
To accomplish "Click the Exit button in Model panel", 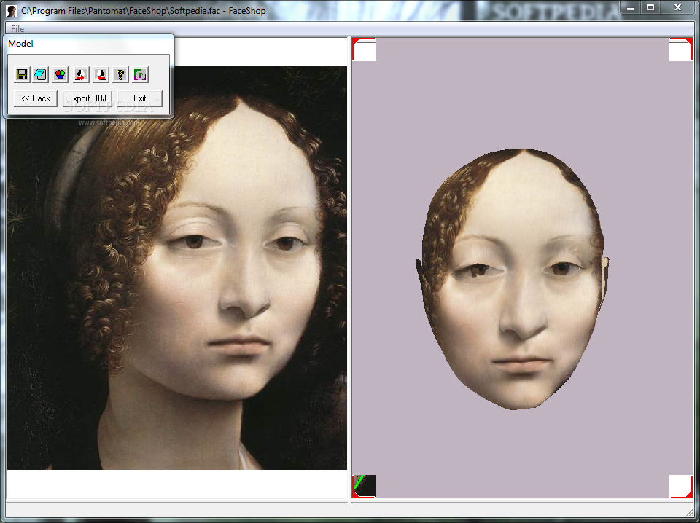I will pos(140,98).
